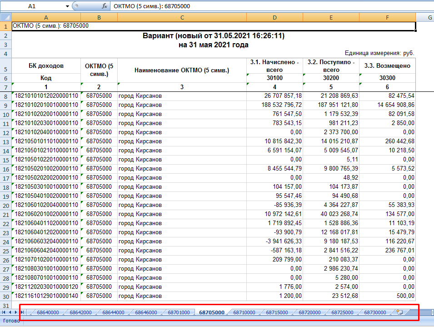
Task: Go to first sheet tab arrow
Action: pos(4,312)
